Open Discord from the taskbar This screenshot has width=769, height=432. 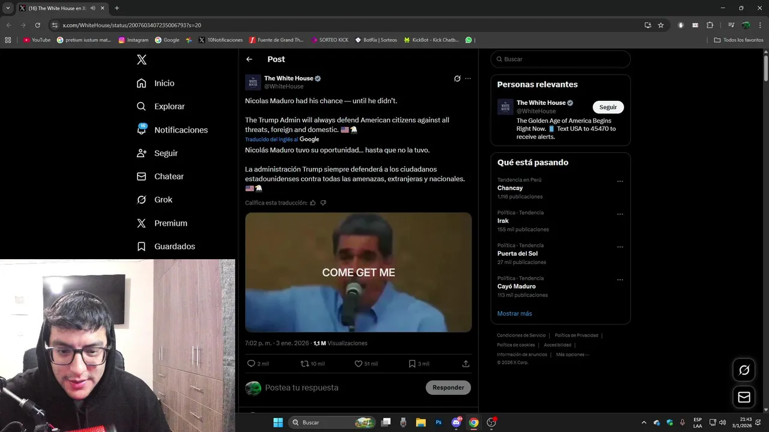[456, 422]
